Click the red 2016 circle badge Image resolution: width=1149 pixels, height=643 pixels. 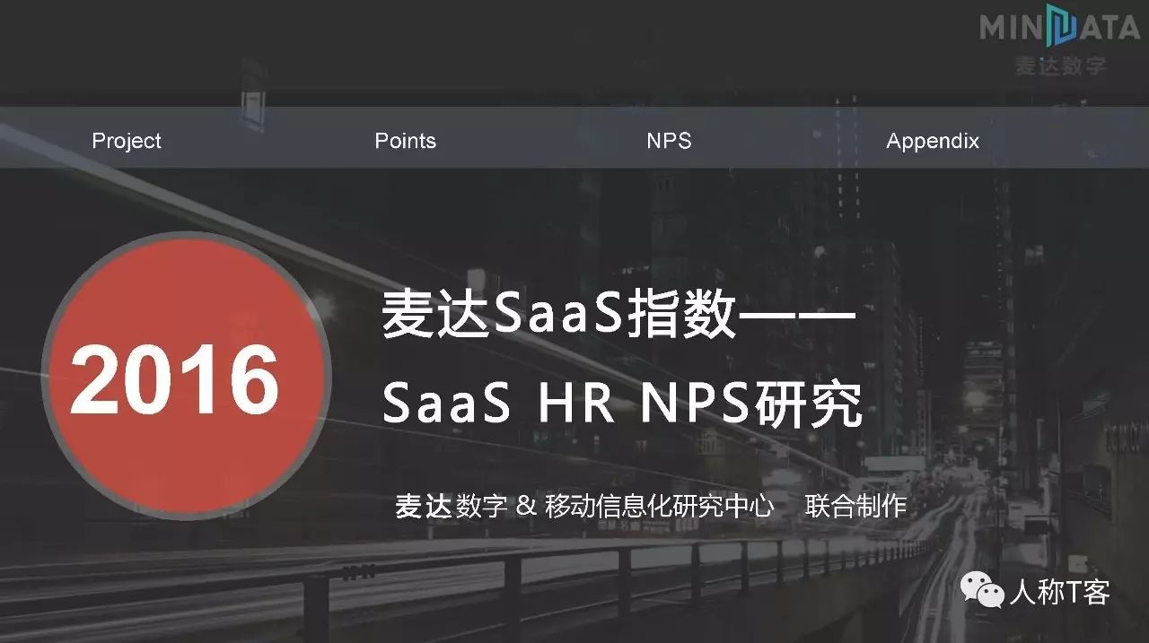(x=186, y=376)
